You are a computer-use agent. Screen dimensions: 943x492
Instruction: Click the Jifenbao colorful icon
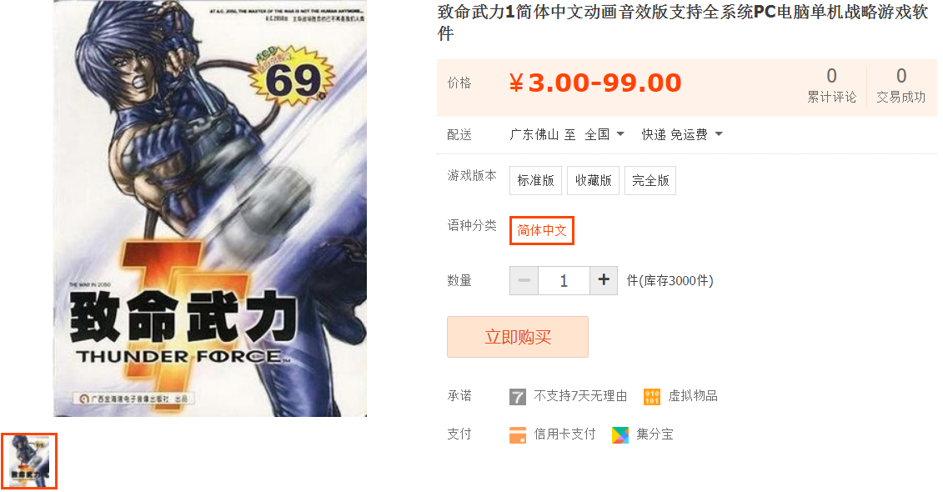click(620, 434)
